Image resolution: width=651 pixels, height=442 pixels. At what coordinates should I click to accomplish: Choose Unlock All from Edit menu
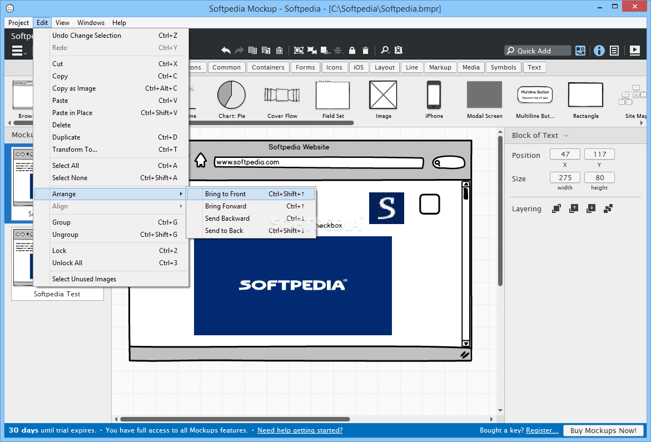click(x=111, y=263)
